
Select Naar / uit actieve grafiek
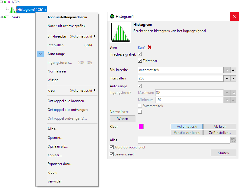pos(67,26)
